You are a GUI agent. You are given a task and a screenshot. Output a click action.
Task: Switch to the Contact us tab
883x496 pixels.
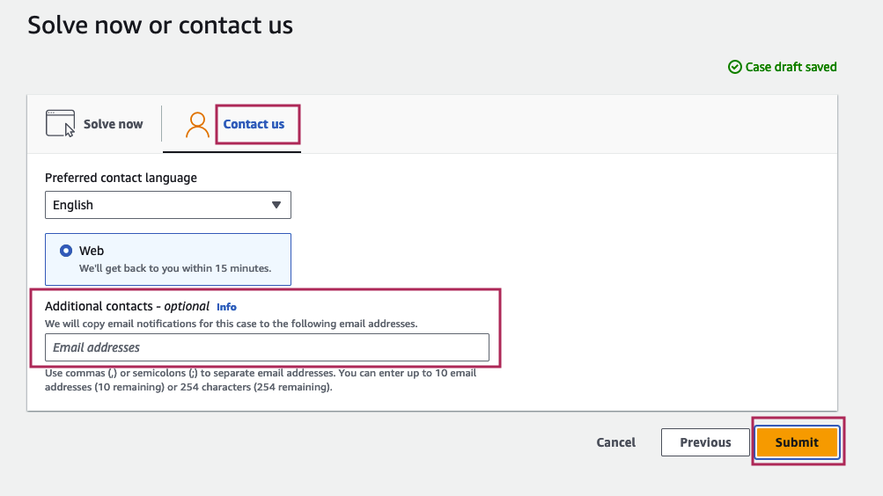(x=254, y=124)
